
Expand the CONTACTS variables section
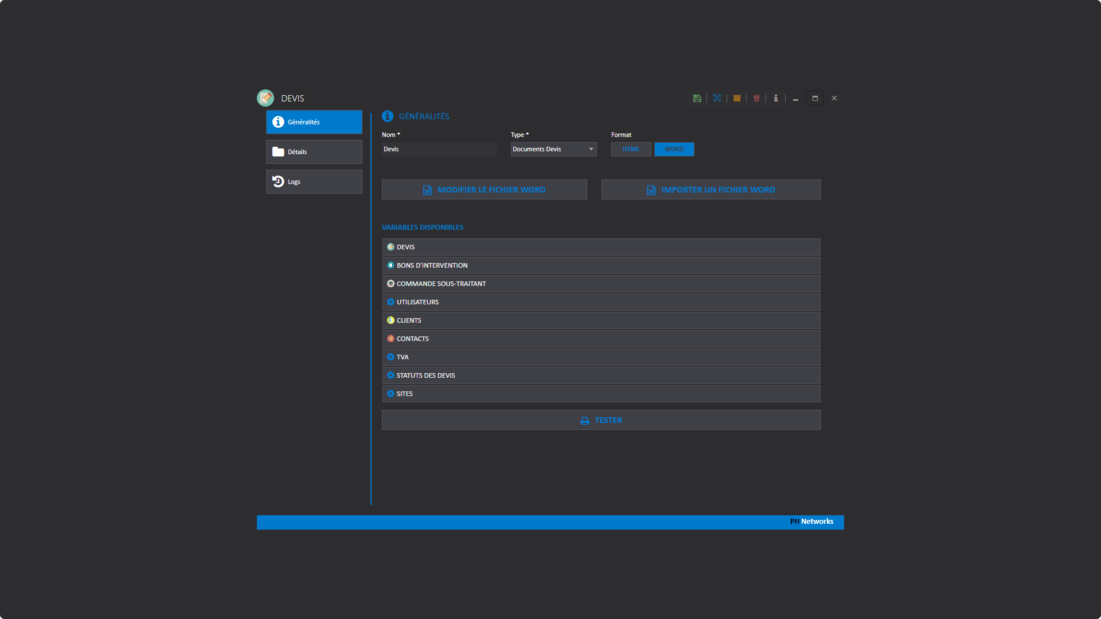pyautogui.click(x=601, y=339)
